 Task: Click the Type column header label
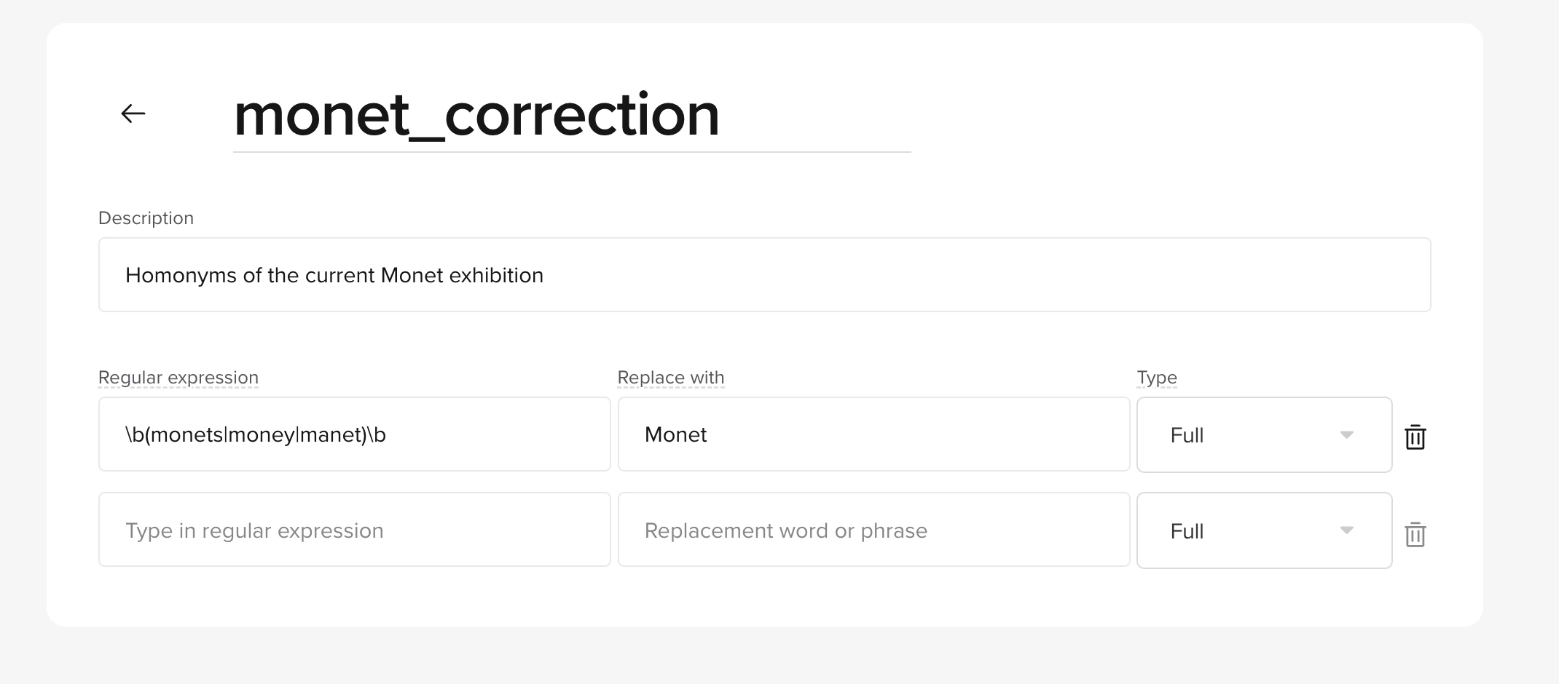click(x=1156, y=377)
